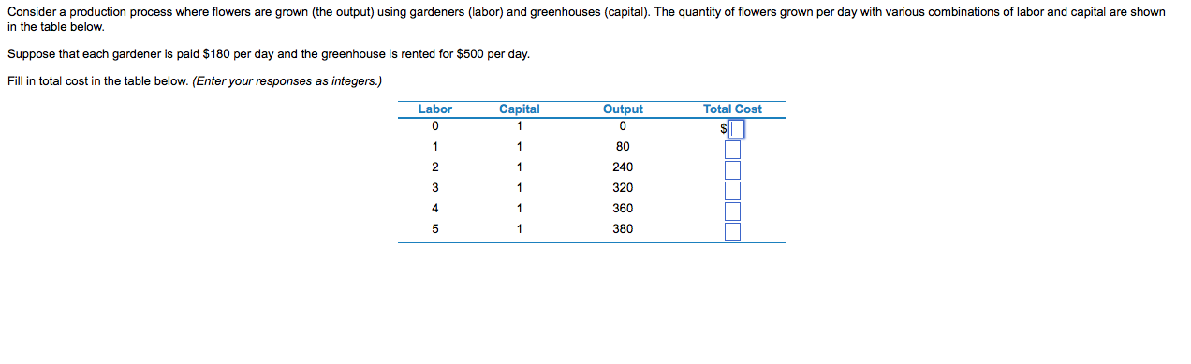Select the 'Total Cost' column header
This screenshot has height=364, width=1191.
[x=732, y=109]
